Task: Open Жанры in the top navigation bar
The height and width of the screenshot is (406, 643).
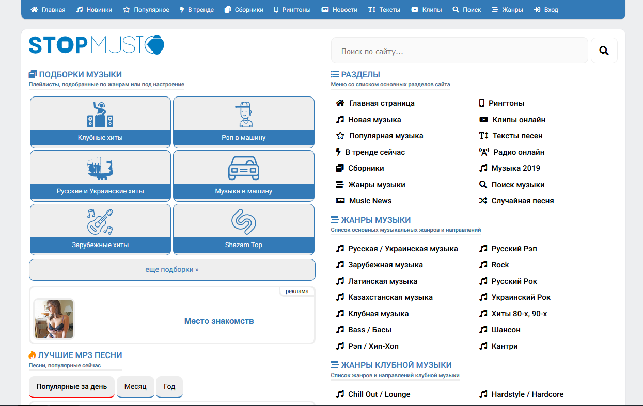Action: (x=507, y=10)
